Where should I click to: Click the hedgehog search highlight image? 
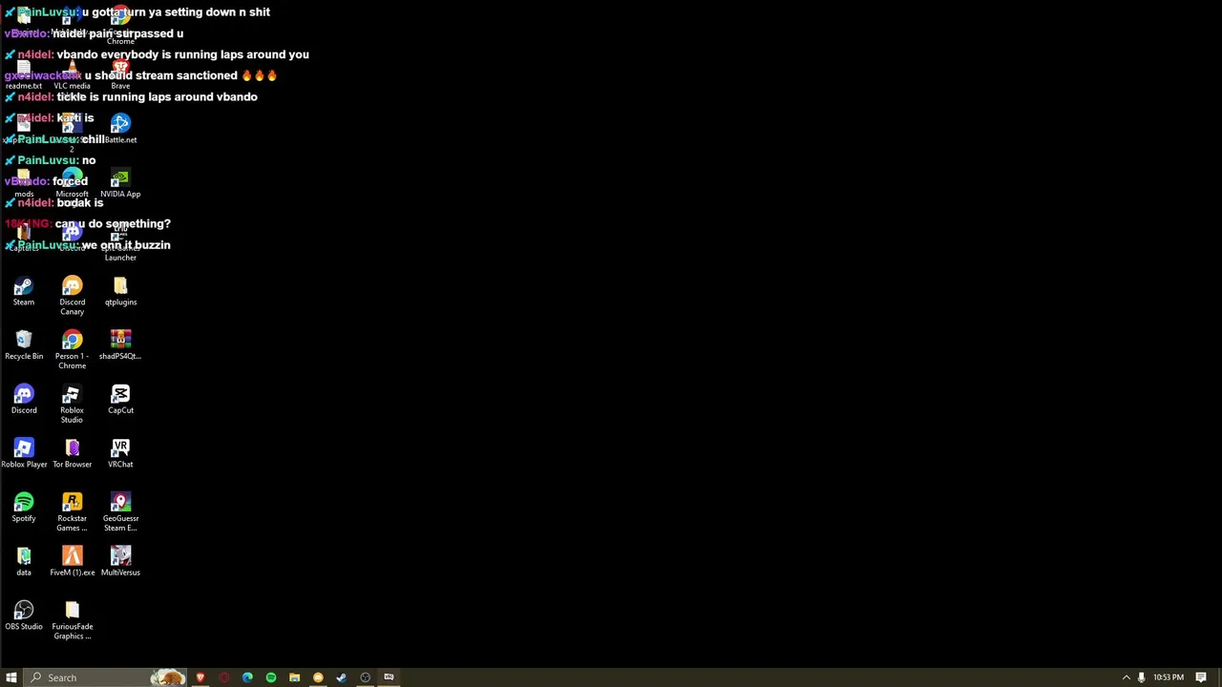168,677
